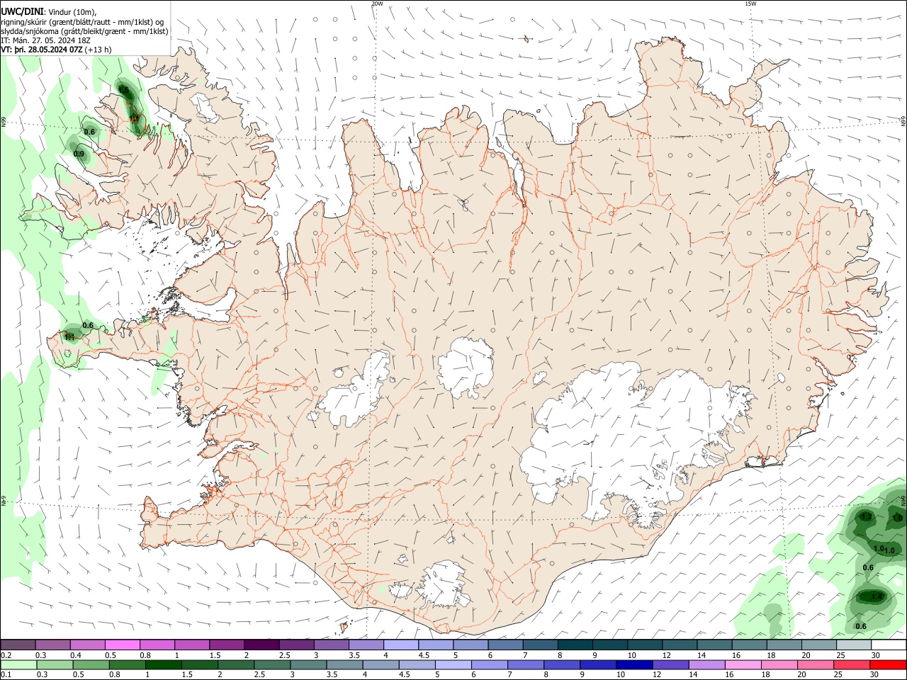
Task: Click lower-row red swatch 25 to 30
Action: point(851,664)
